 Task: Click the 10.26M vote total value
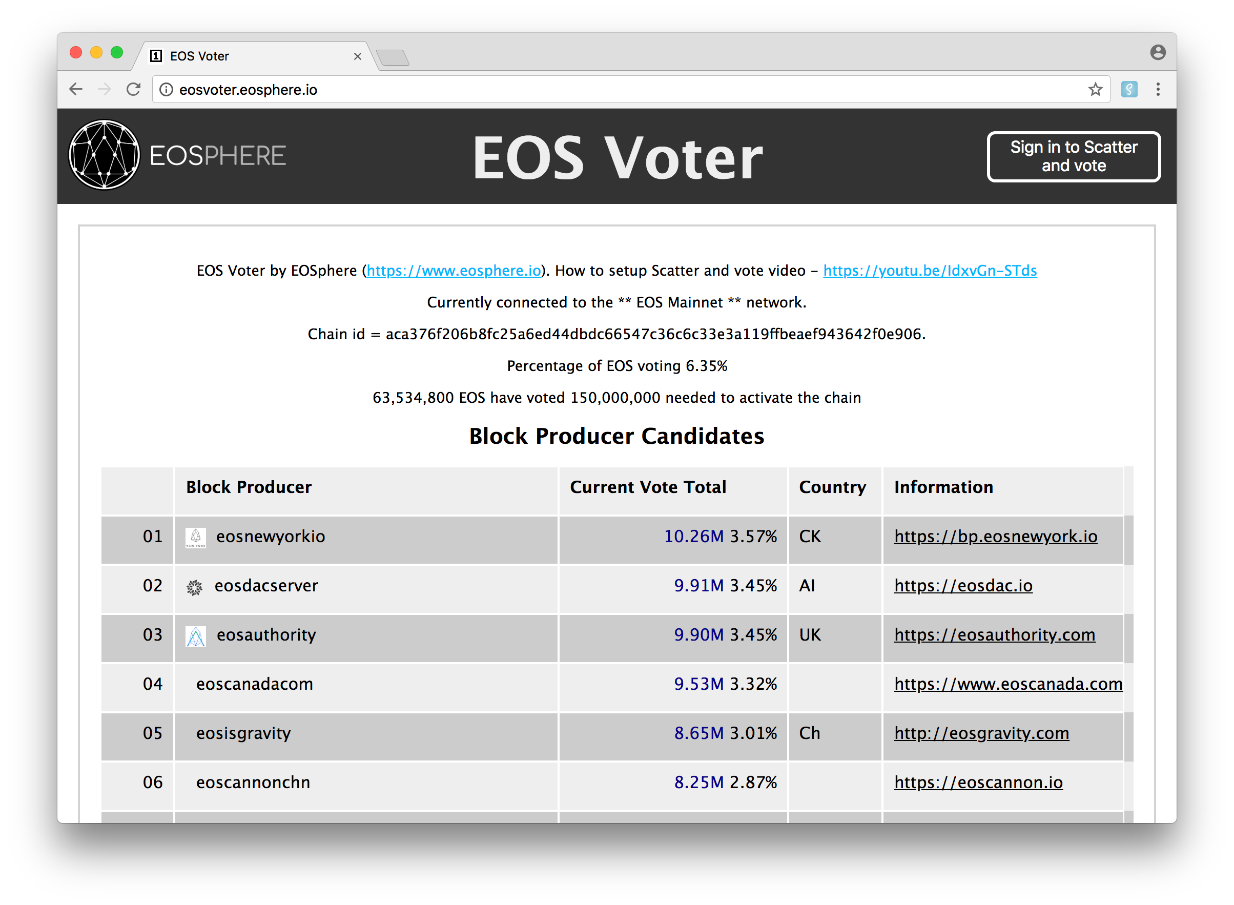coord(693,537)
